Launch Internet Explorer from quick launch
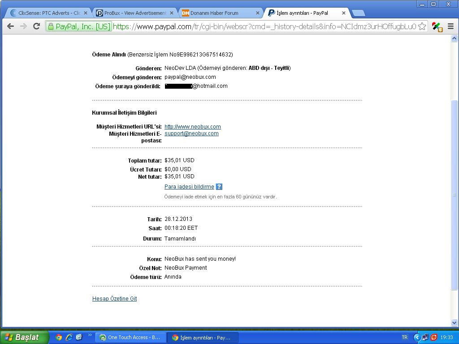 tap(69, 337)
